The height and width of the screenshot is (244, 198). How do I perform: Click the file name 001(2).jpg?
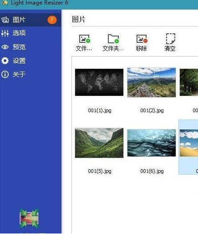coord(152,110)
